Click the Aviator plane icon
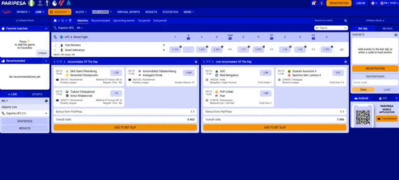The height and width of the screenshot is (180, 399). (x=7, y=12)
